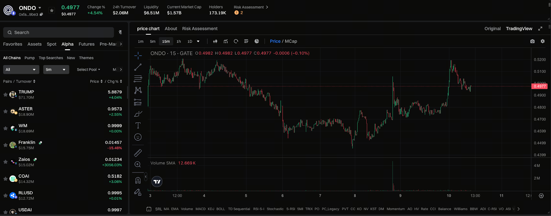Open the horizontal lines drawing tool
Screen dimensions: 551x216
pyautogui.click(x=138, y=79)
